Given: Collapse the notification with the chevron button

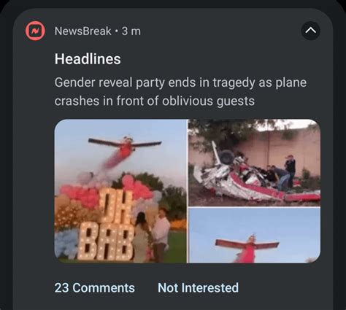Looking at the screenshot, I should [311, 31].
